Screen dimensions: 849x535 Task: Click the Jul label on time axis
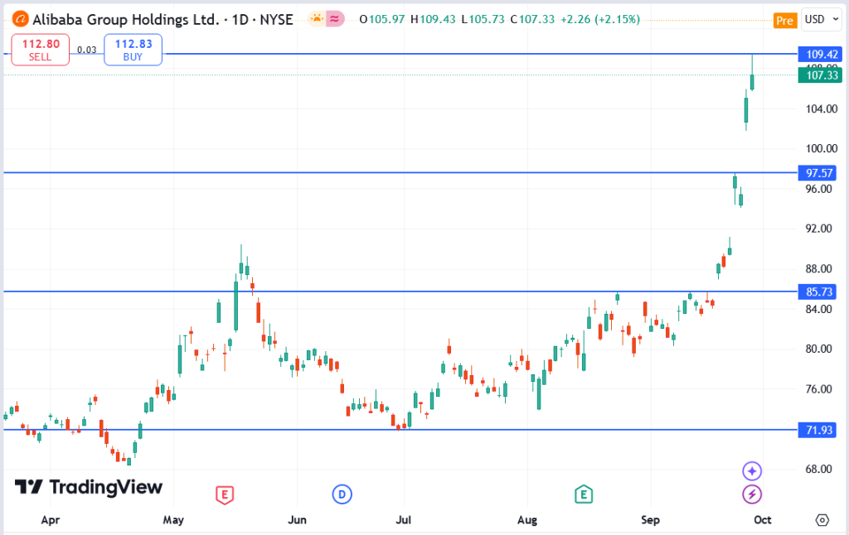point(404,520)
